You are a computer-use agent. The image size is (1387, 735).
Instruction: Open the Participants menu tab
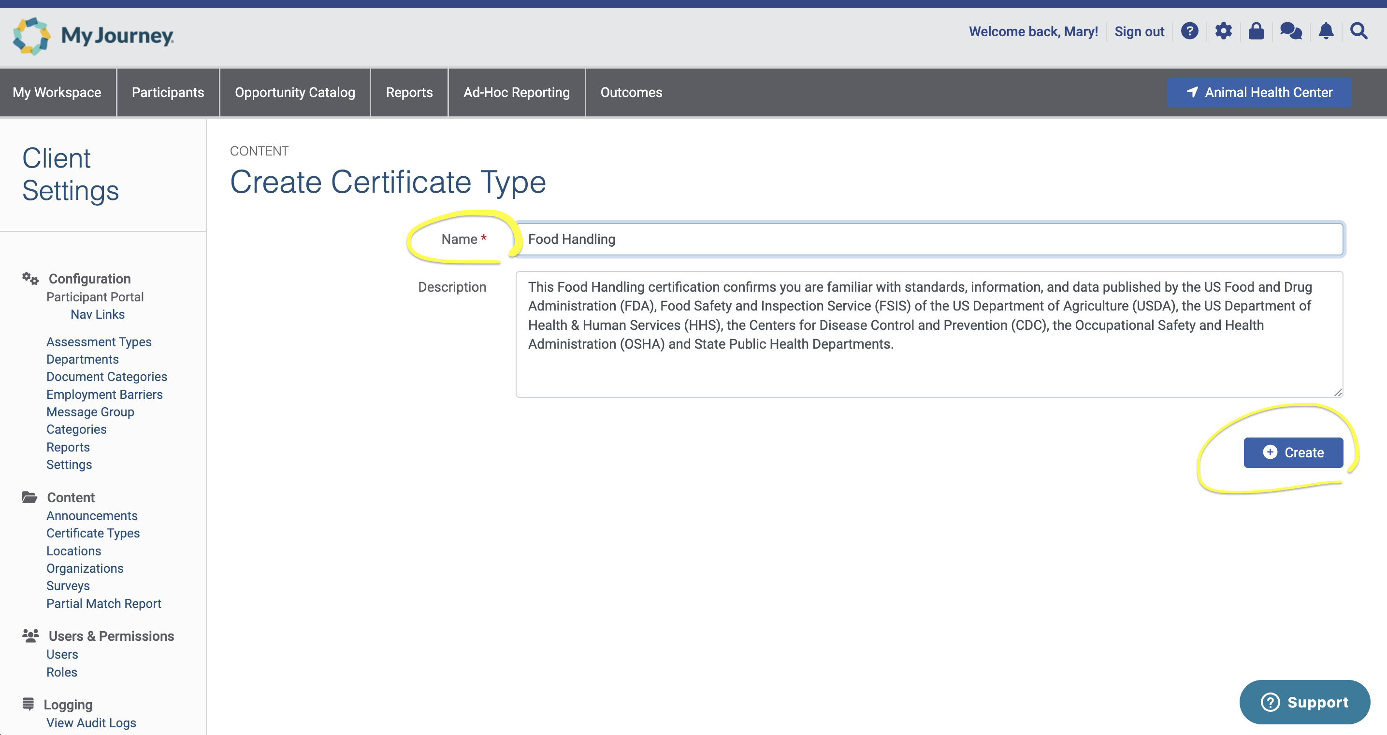(x=168, y=93)
